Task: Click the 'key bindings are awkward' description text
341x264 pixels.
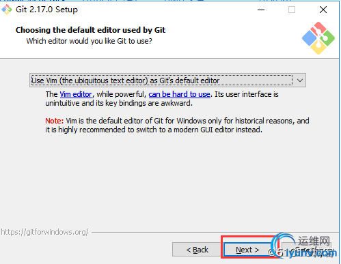Action: click(x=149, y=103)
